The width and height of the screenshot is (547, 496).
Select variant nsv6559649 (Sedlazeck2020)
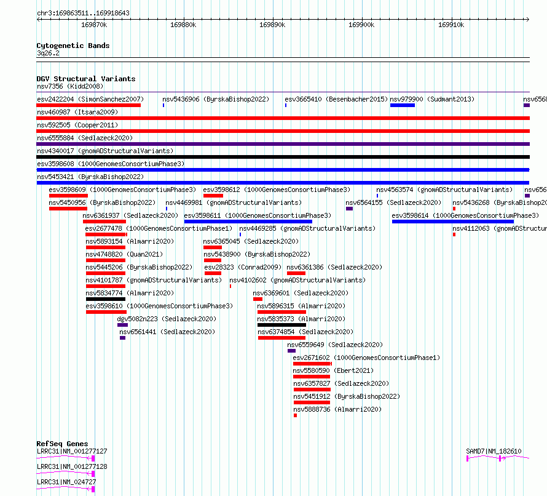[x=335, y=345]
